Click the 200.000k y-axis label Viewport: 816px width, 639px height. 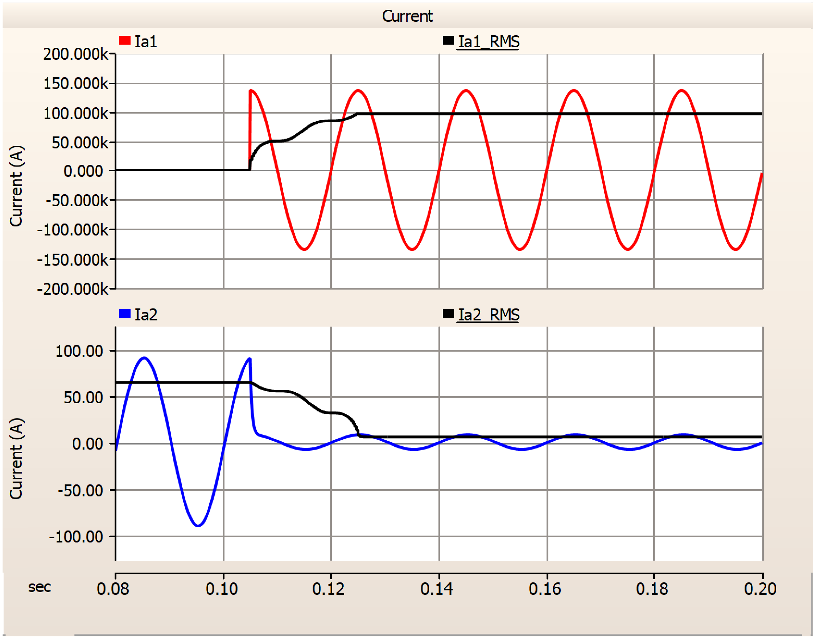tap(75, 54)
